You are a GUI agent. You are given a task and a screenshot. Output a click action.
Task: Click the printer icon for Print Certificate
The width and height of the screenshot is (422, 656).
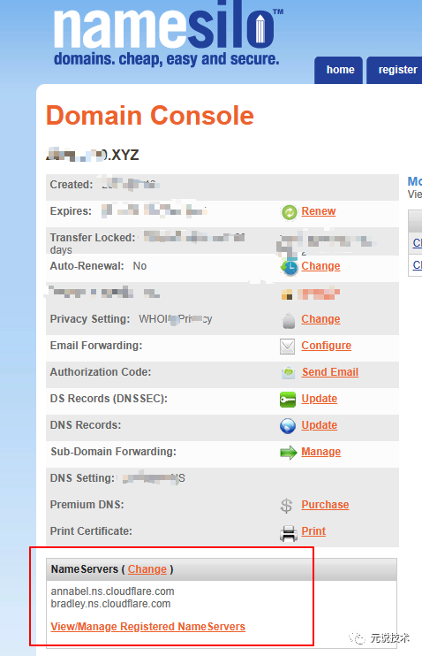click(289, 533)
